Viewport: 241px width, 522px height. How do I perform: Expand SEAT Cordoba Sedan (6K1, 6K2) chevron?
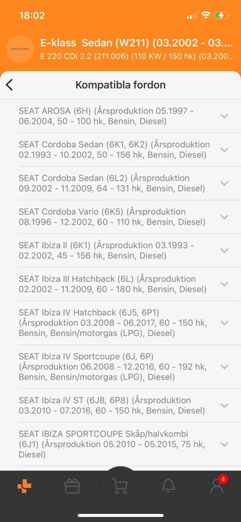[x=224, y=150]
